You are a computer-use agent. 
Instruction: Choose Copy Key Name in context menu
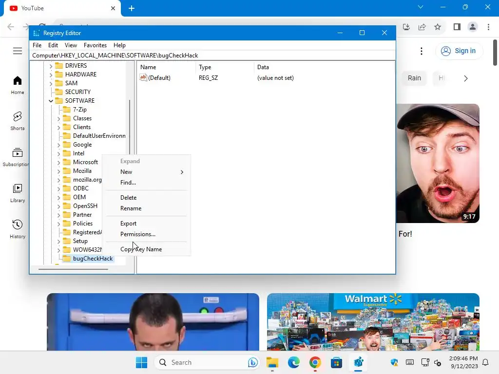[147, 249]
